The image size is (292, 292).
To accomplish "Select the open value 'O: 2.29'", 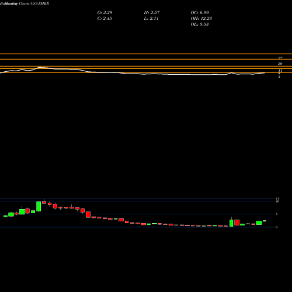I will 105,12.
